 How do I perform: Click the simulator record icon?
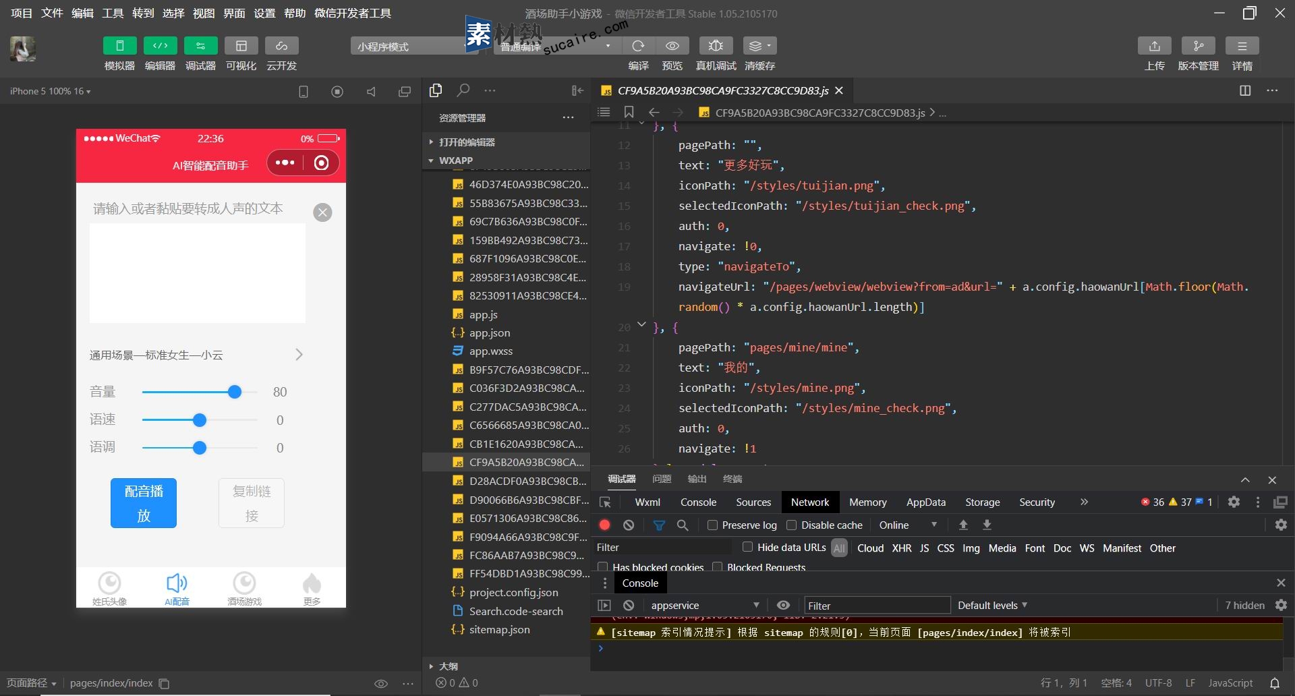click(x=337, y=92)
